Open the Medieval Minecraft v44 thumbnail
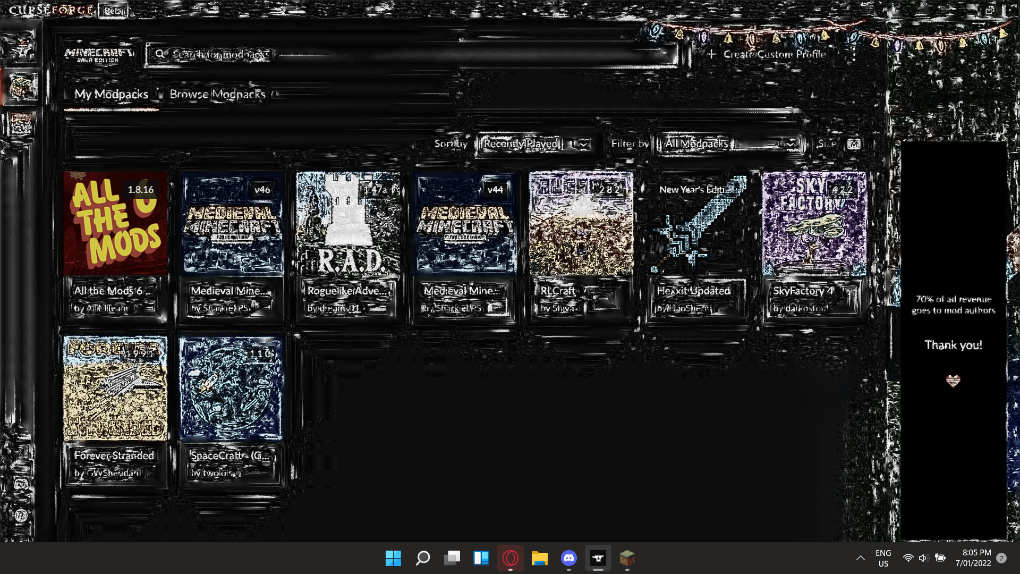 pos(465,223)
